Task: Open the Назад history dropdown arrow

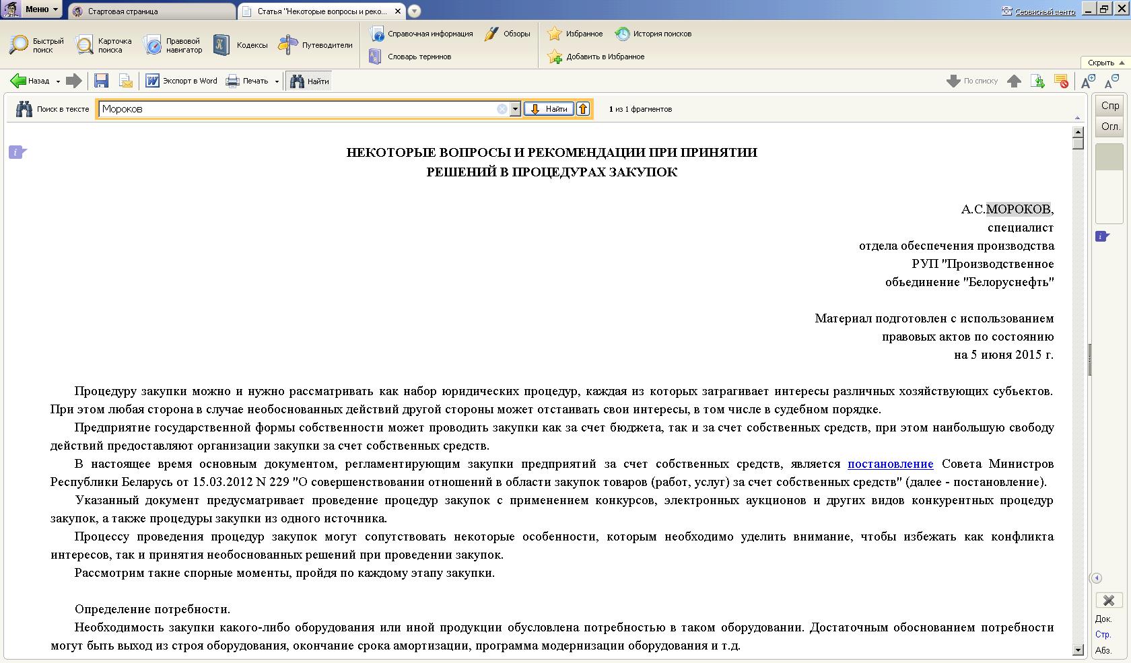Action: tap(58, 82)
